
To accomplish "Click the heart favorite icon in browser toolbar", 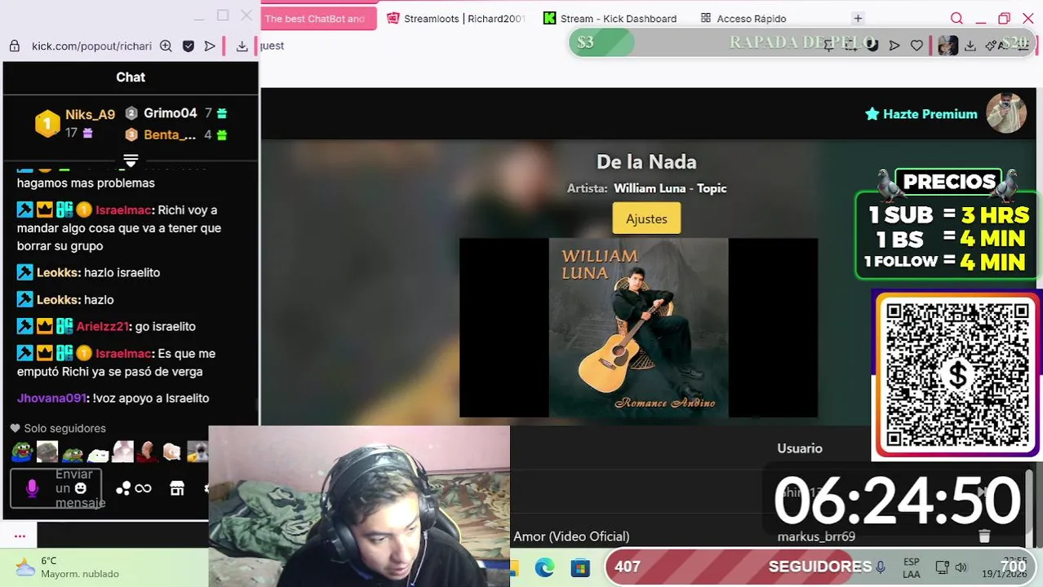I will tap(917, 46).
